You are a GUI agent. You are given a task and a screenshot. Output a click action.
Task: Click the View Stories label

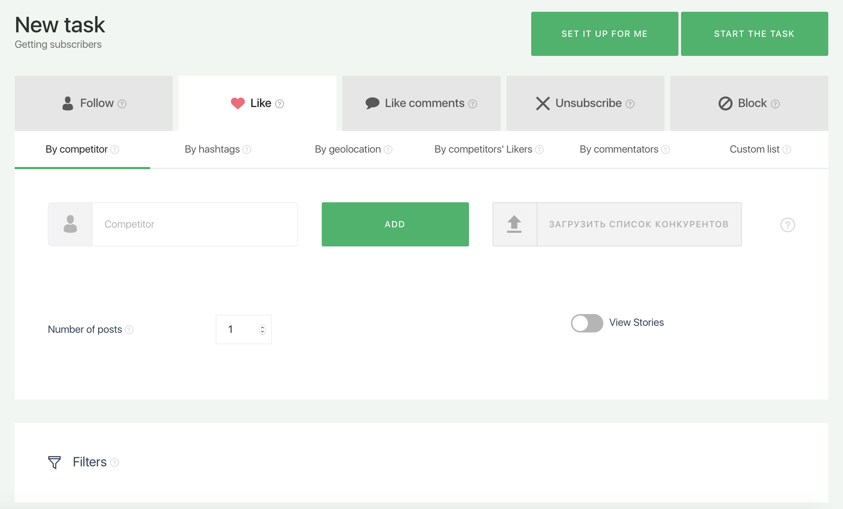click(636, 323)
